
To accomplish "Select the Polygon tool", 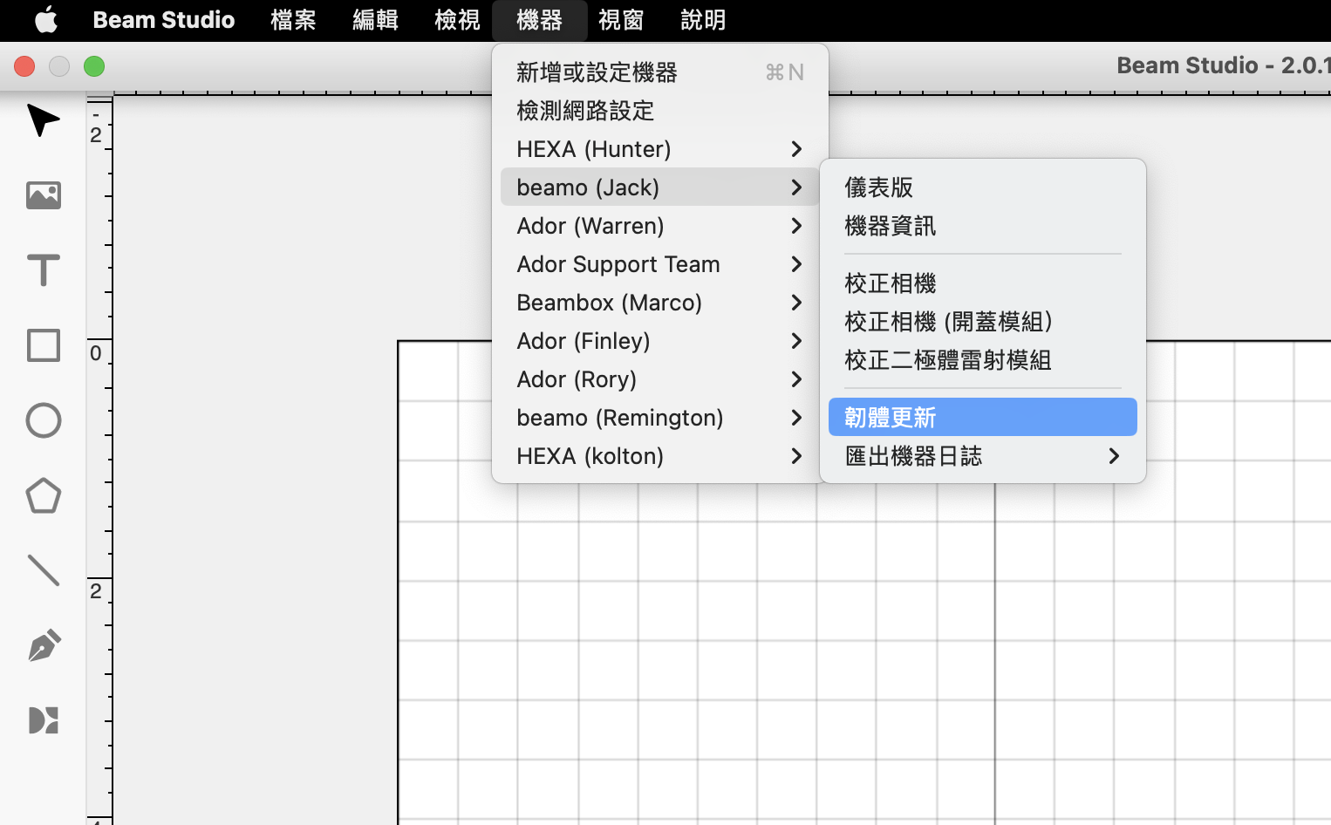I will (43, 495).
